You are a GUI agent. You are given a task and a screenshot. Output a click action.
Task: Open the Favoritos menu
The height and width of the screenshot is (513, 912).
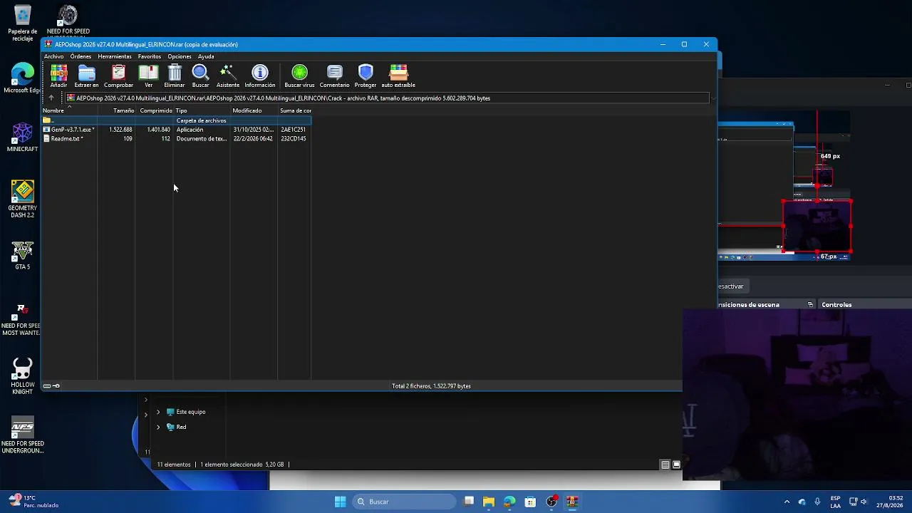click(149, 56)
